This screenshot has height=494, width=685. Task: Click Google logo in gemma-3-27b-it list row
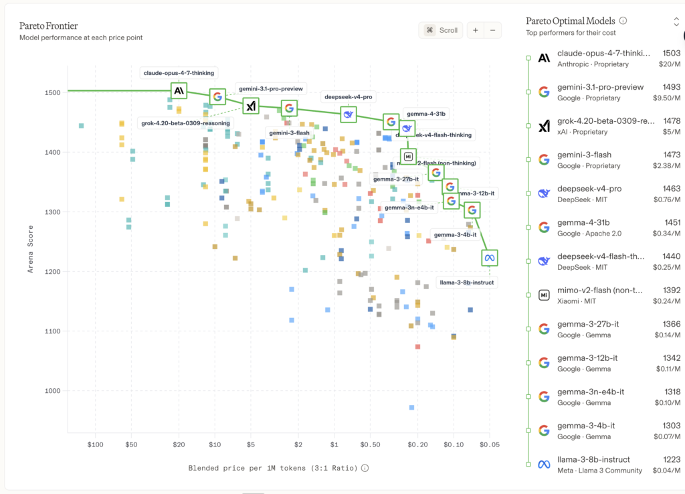coord(544,329)
